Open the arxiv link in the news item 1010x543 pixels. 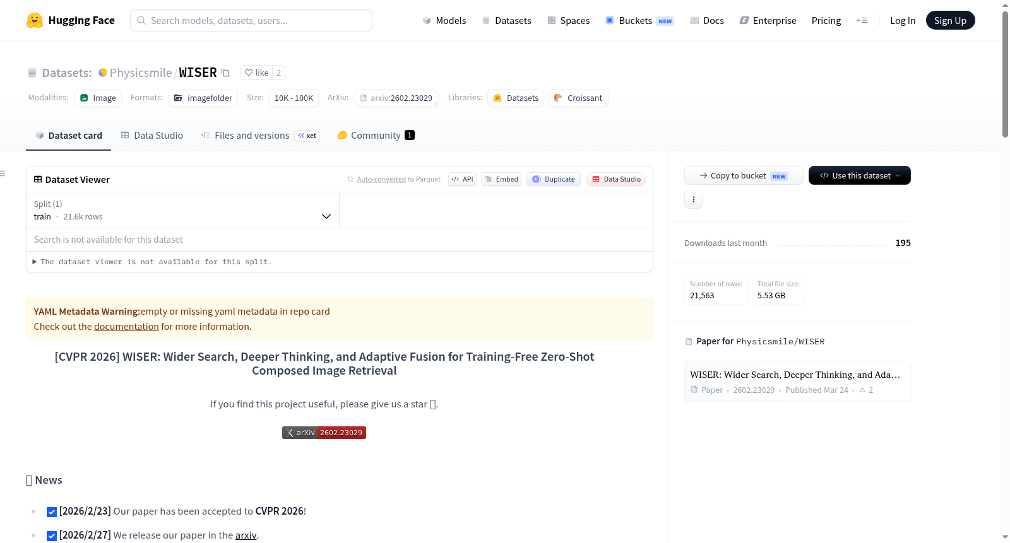[x=246, y=535]
